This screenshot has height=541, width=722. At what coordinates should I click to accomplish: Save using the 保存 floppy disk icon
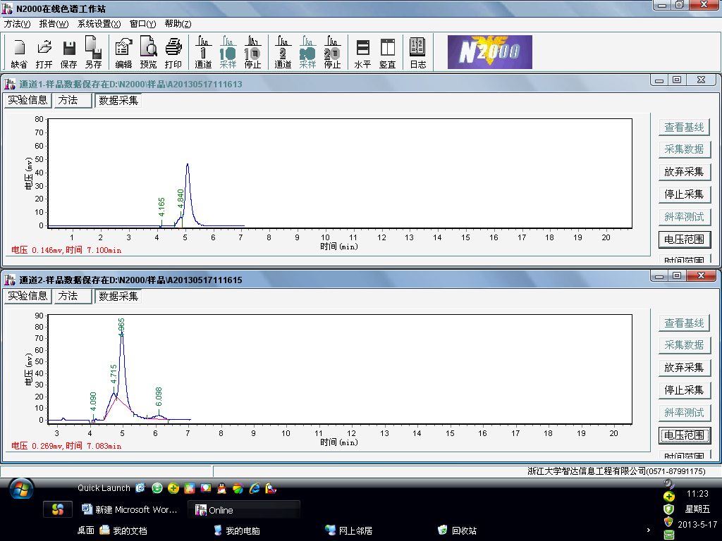point(69,53)
